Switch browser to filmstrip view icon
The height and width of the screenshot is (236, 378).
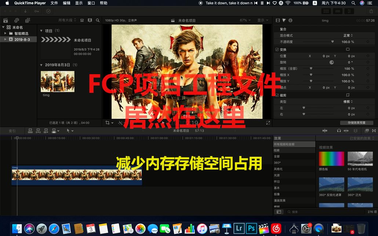[x=89, y=20]
